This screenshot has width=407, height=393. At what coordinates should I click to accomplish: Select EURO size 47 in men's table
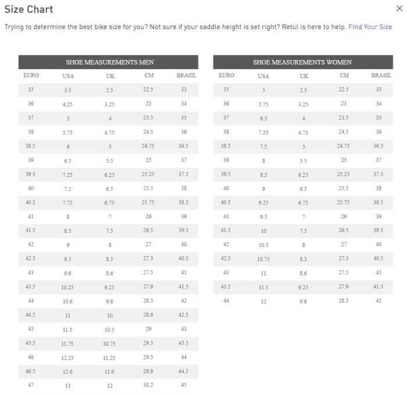click(x=31, y=385)
